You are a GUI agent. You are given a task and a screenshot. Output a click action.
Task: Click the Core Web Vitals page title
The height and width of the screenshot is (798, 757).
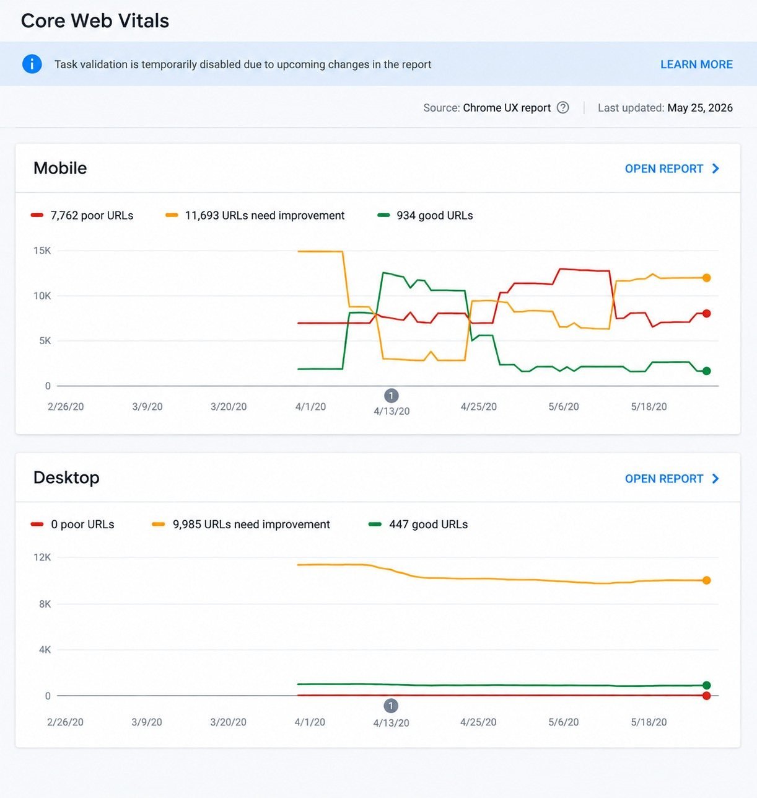95,20
